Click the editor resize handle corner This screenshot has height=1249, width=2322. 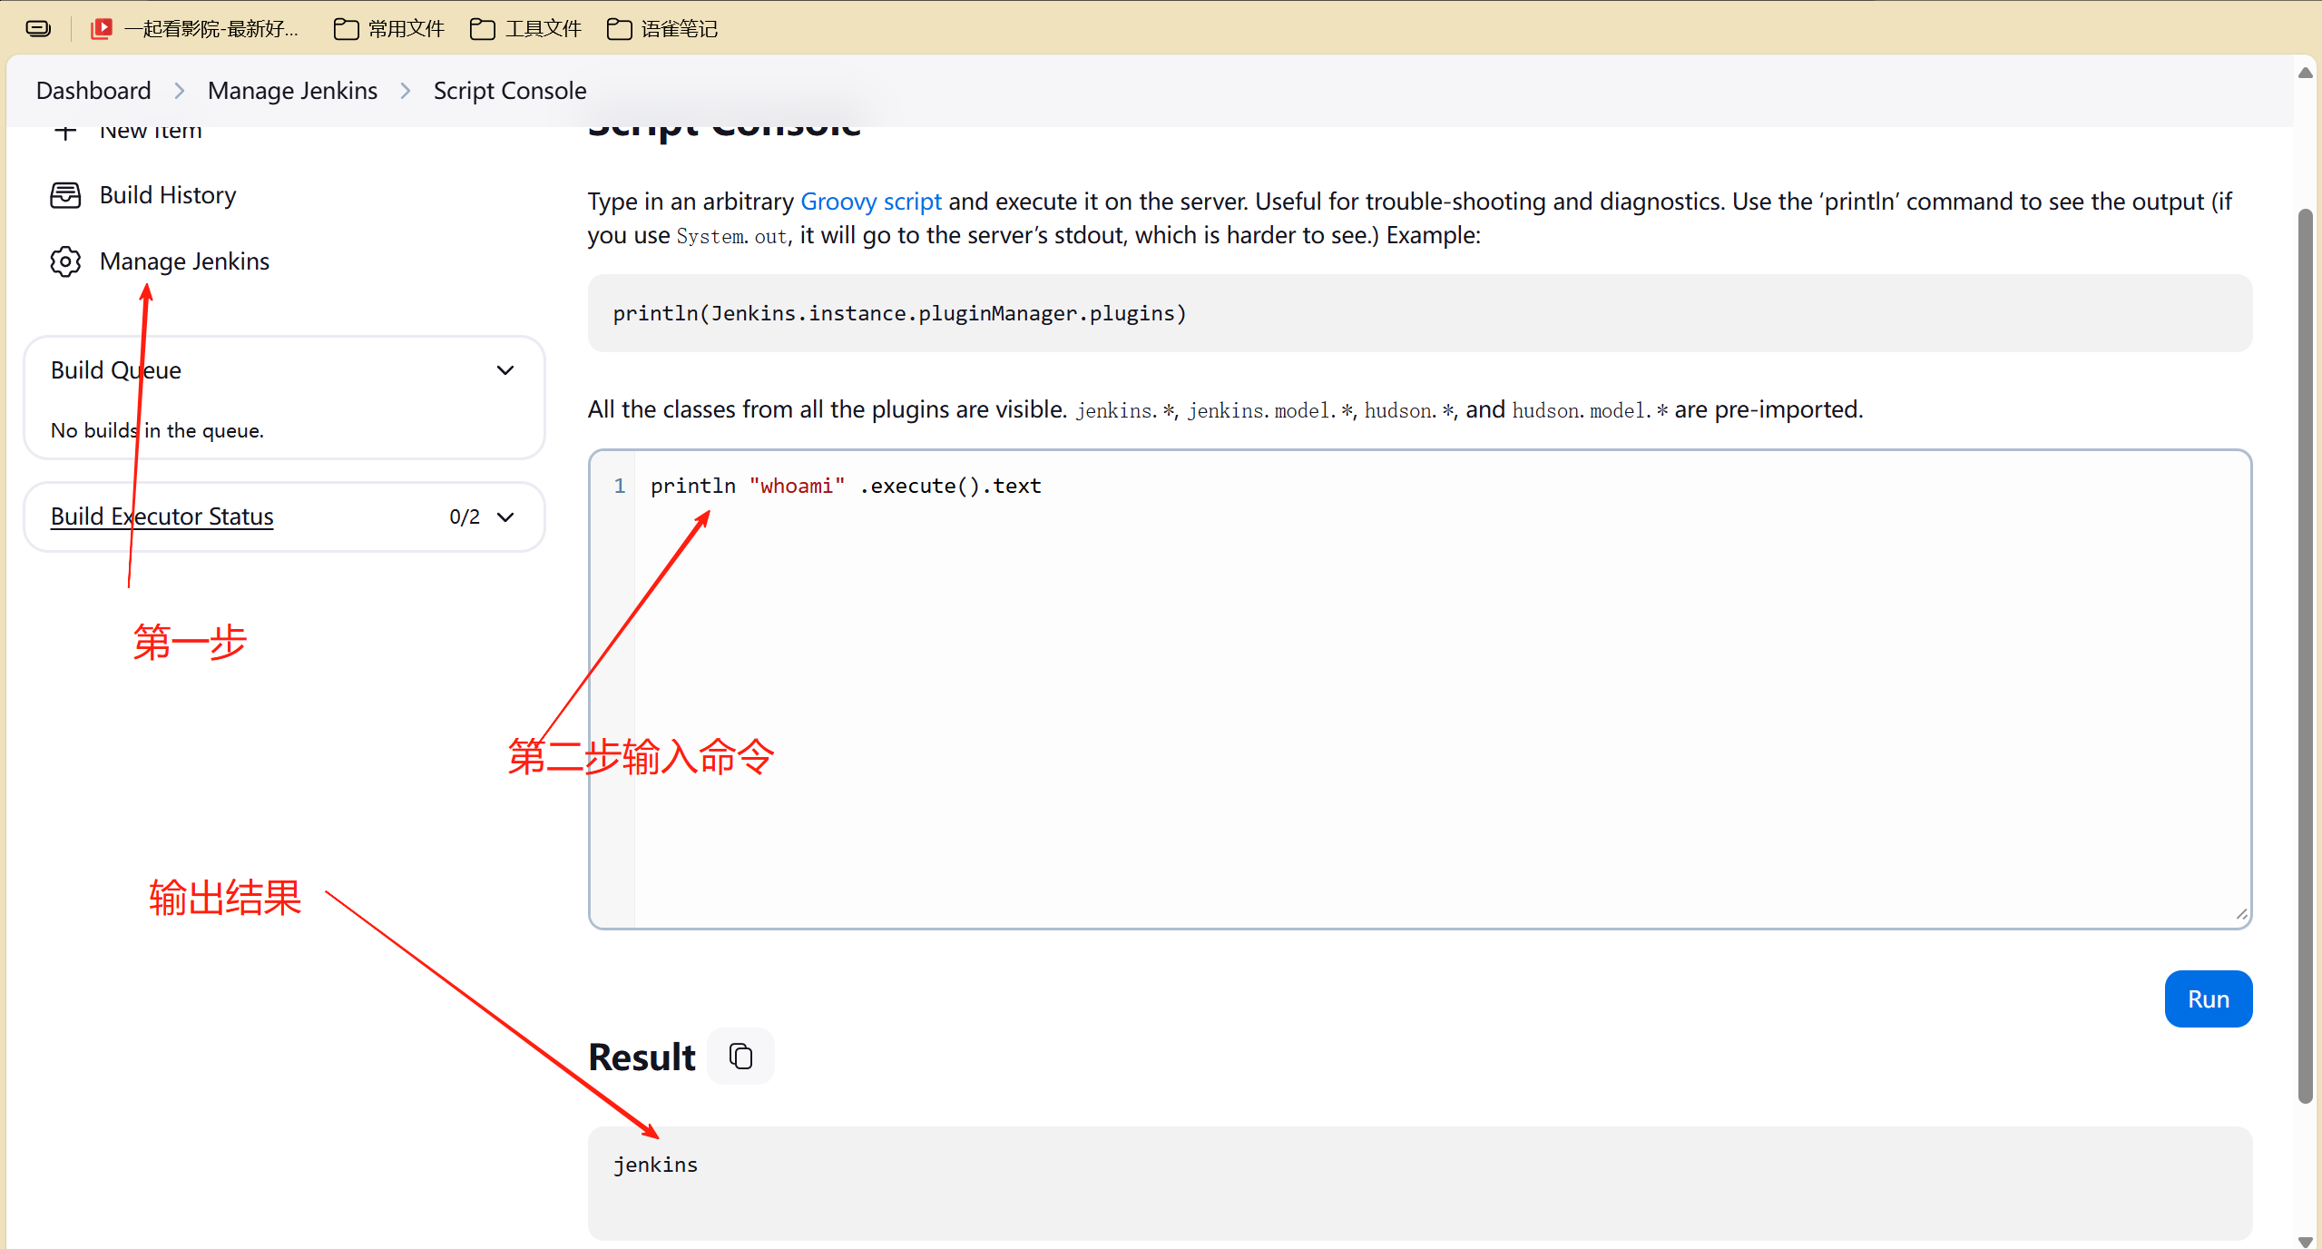click(2240, 915)
